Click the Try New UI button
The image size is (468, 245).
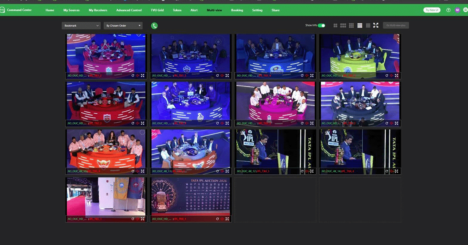432,10
